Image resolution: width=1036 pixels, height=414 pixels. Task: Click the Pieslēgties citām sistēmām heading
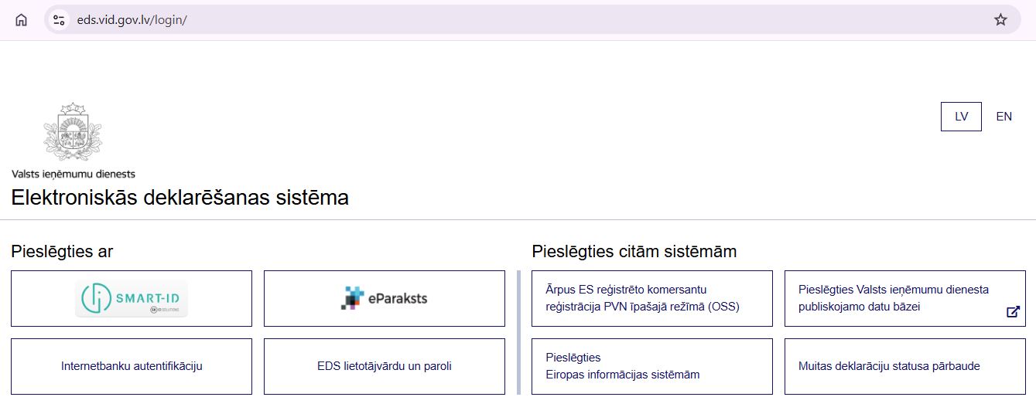tap(634, 251)
